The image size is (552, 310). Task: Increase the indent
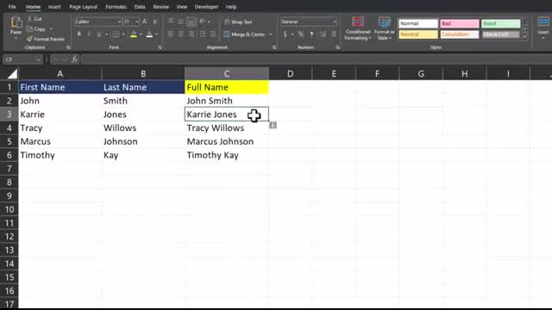pyautogui.click(x=212, y=34)
